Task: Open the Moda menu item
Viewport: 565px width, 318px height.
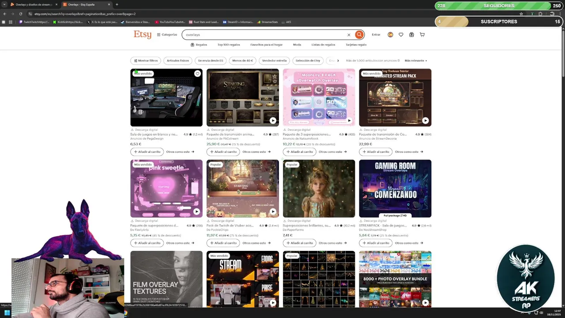Action: point(297,45)
